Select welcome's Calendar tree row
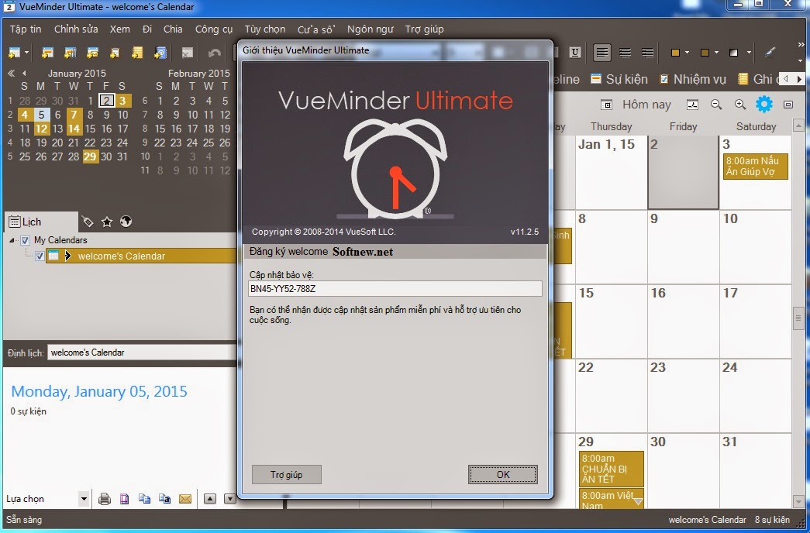 (x=141, y=256)
